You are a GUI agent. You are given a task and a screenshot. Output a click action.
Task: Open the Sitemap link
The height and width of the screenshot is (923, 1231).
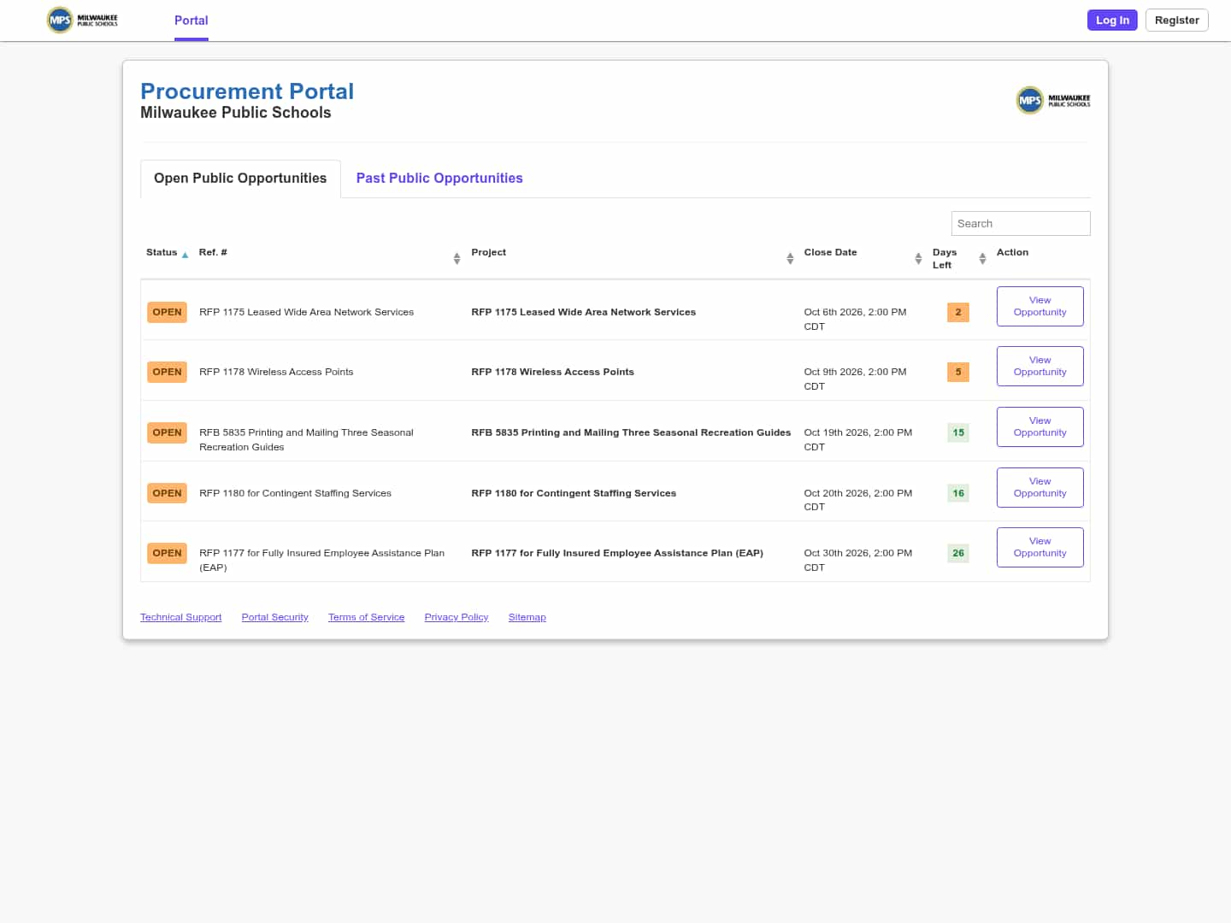click(x=527, y=617)
